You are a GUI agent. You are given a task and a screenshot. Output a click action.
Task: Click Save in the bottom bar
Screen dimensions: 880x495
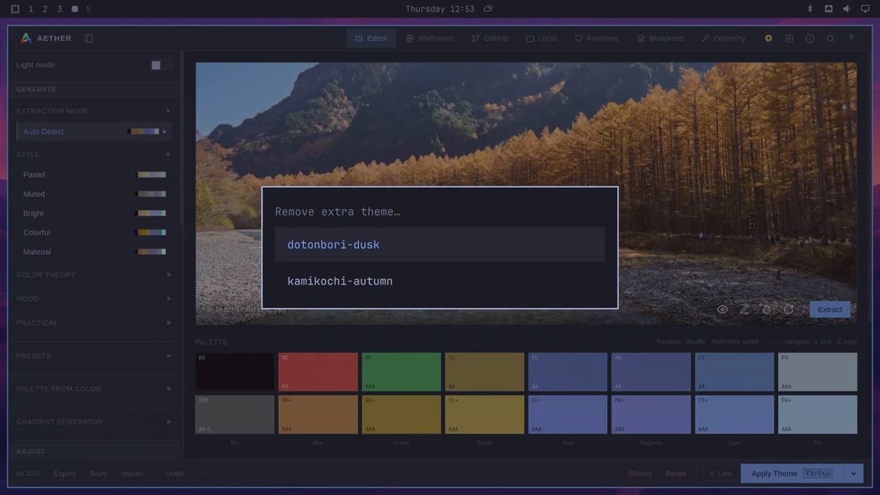pyautogui.click(x=98, y=474)
